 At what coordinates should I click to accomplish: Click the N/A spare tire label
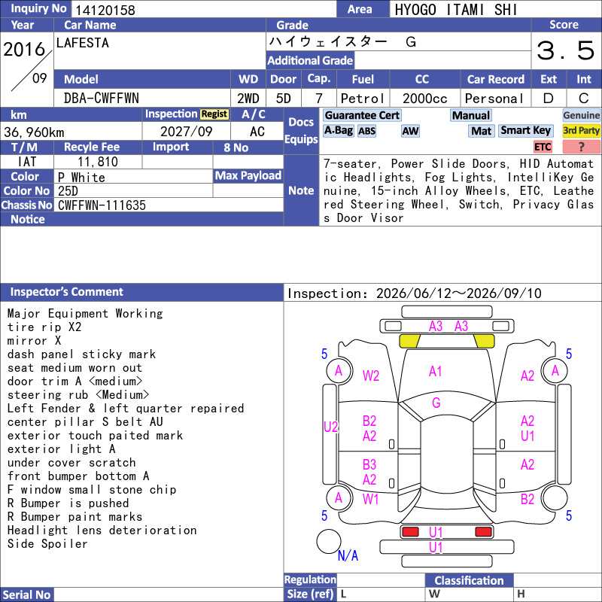348,555
